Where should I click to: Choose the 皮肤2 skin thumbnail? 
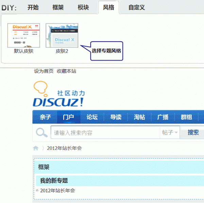(x=62, y=36)
